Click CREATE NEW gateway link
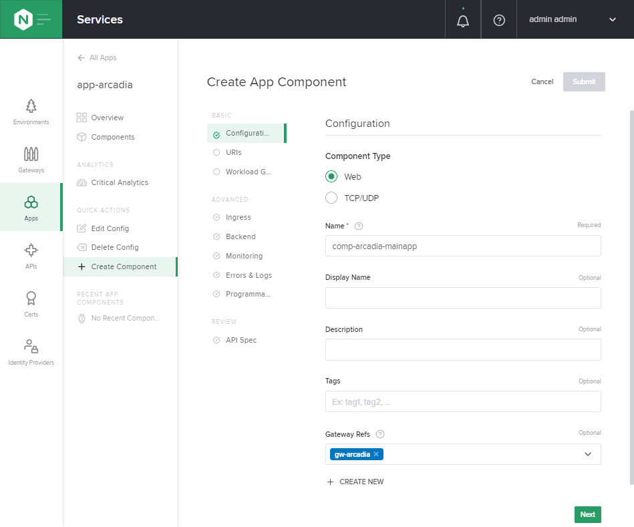The width and height of the screenshot is (634, 527). [355, 482]
